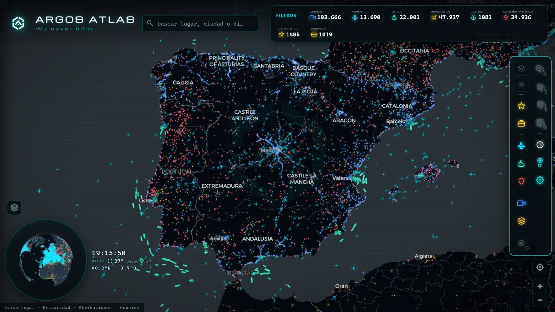Select the yellow briefcase companies icon in toolbar
The width and height of the screenshot is (555, 312).
click(521, 123)
